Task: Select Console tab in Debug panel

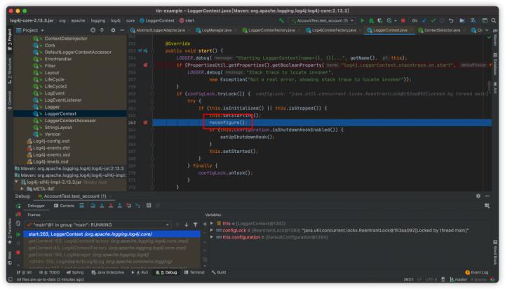Action: tap(64, 206)
